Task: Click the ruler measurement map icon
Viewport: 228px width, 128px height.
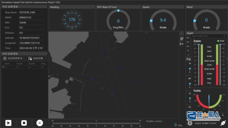Action: tap(181, 44)
